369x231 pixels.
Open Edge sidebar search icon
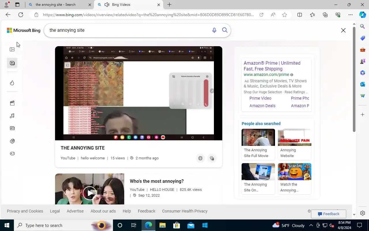[x=363, y=27]
